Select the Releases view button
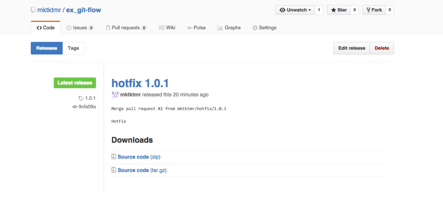443x205 pixels. click(47, 48)
